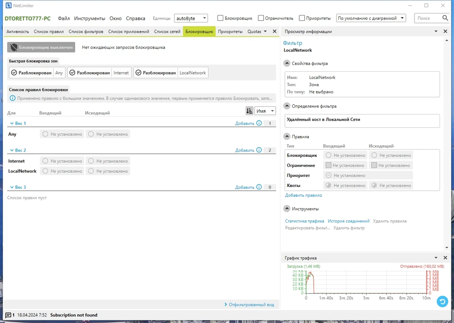
Task: Switch to the Список приложений tab
Action: coord(129,32)
